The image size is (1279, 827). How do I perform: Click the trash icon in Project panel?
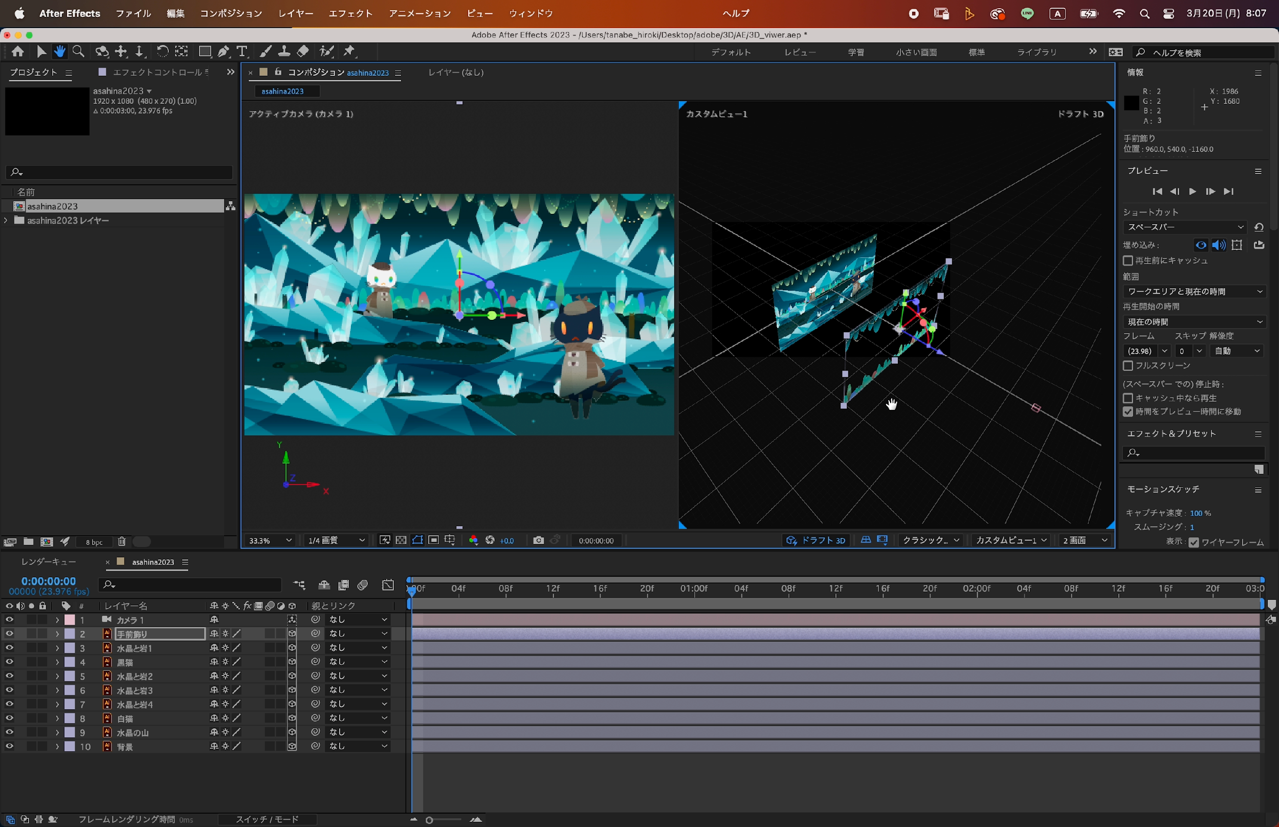pos(122,542)
